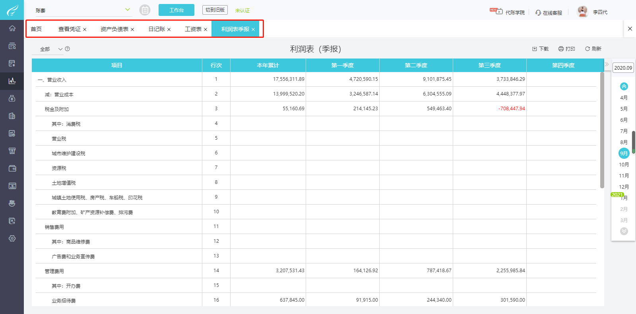Screen dimensions: 636x314
Task: Close the 资产负债表 tab
Action: coord(132,29)
